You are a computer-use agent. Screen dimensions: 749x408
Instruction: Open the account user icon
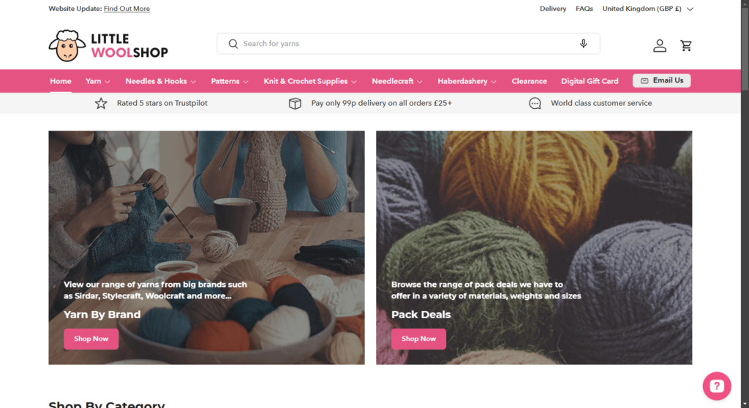(x=660, y=46)
